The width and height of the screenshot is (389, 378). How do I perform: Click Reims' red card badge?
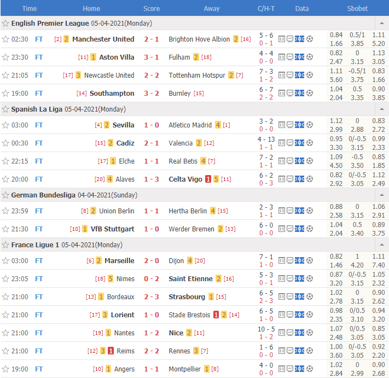[x=111, y=351]
